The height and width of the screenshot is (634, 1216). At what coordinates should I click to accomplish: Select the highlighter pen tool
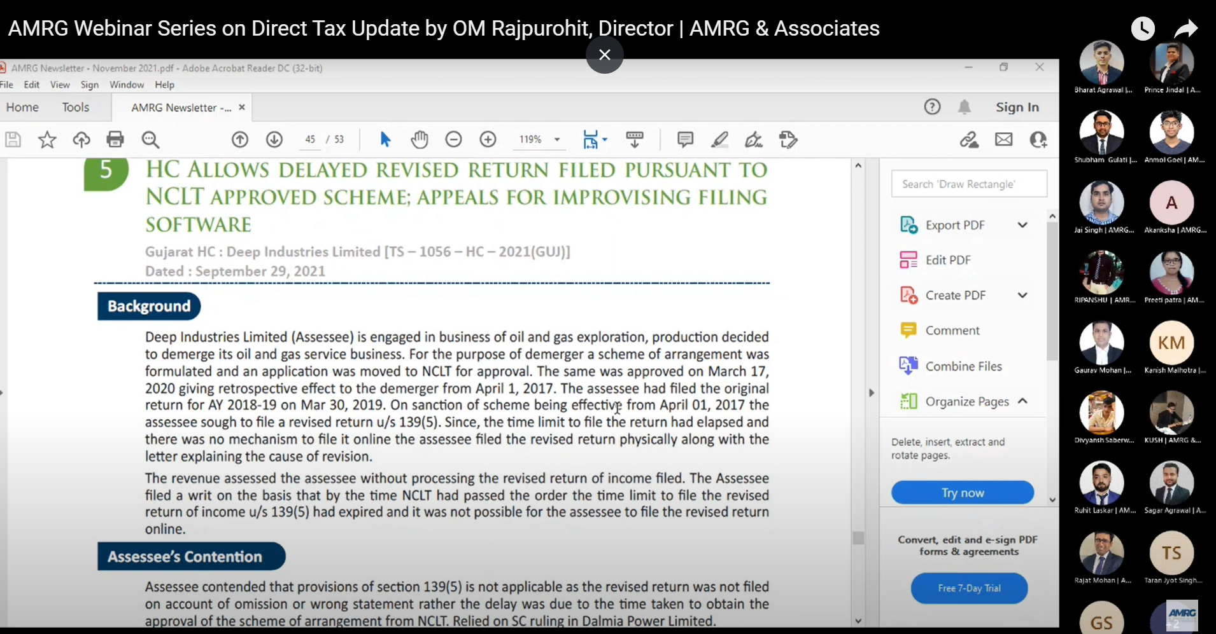click(x=720, y=139)
